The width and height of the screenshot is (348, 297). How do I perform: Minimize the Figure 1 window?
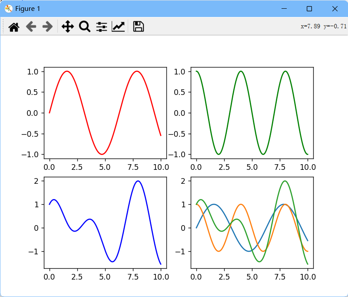pyautogui.click(x=284, y=9)
